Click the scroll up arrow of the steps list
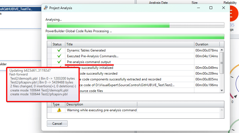239x133 pixels. tap(222, 50)
